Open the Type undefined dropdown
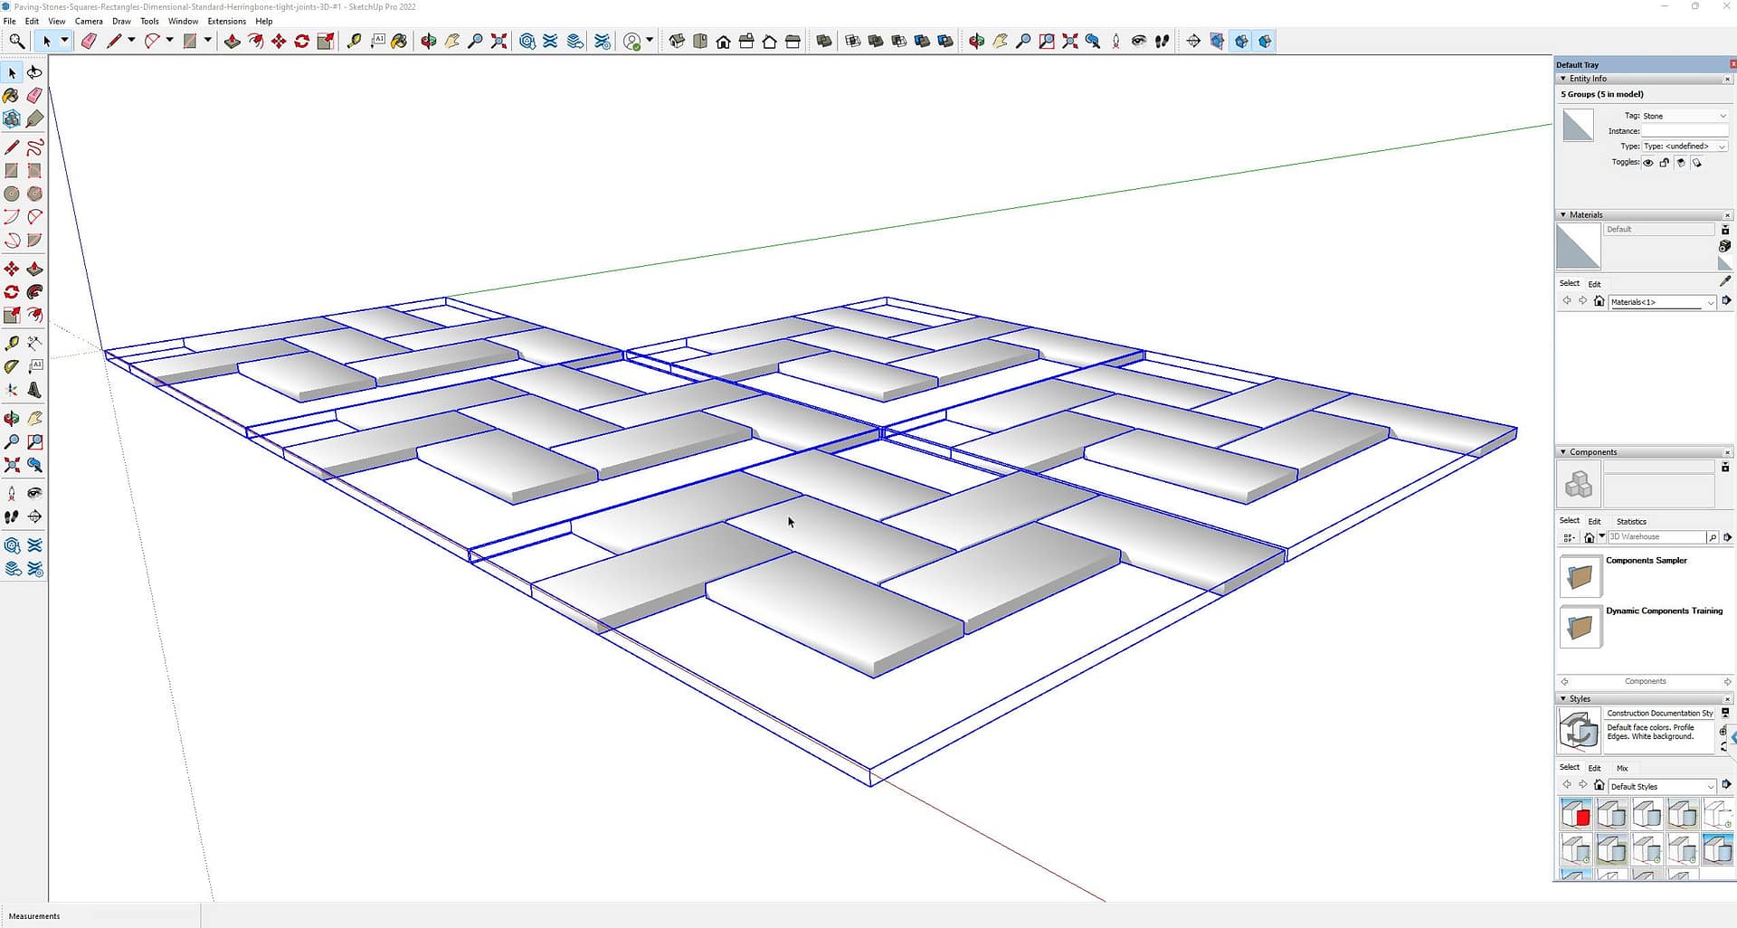 pyautogui.click(x=1685, y=146)
